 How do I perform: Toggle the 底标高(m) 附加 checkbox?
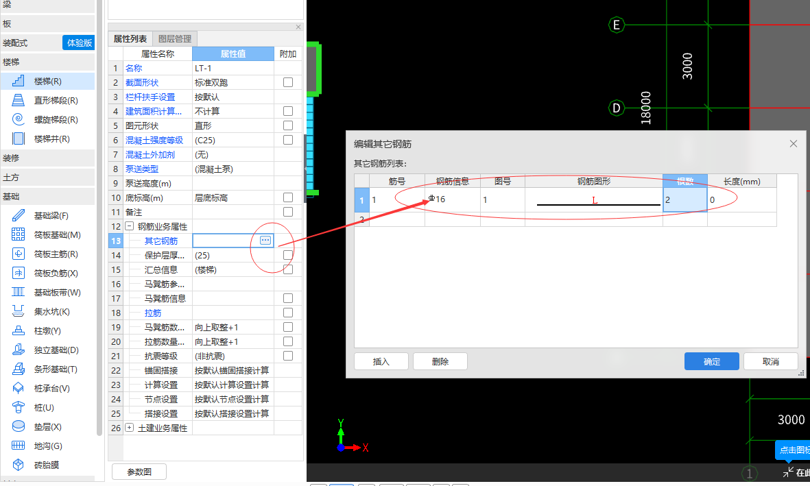pyautogui.click(x=288, y=197)
